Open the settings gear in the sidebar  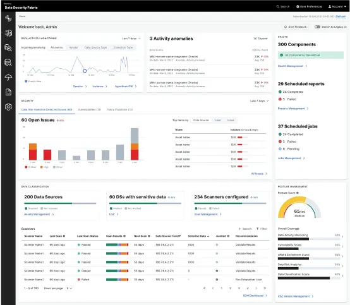pyautogui.click(x=8, y=107)
